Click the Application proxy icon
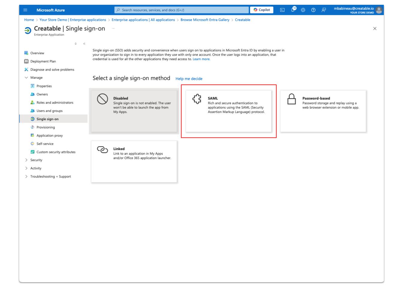The image size is (403, 287). tap(32, 135)
